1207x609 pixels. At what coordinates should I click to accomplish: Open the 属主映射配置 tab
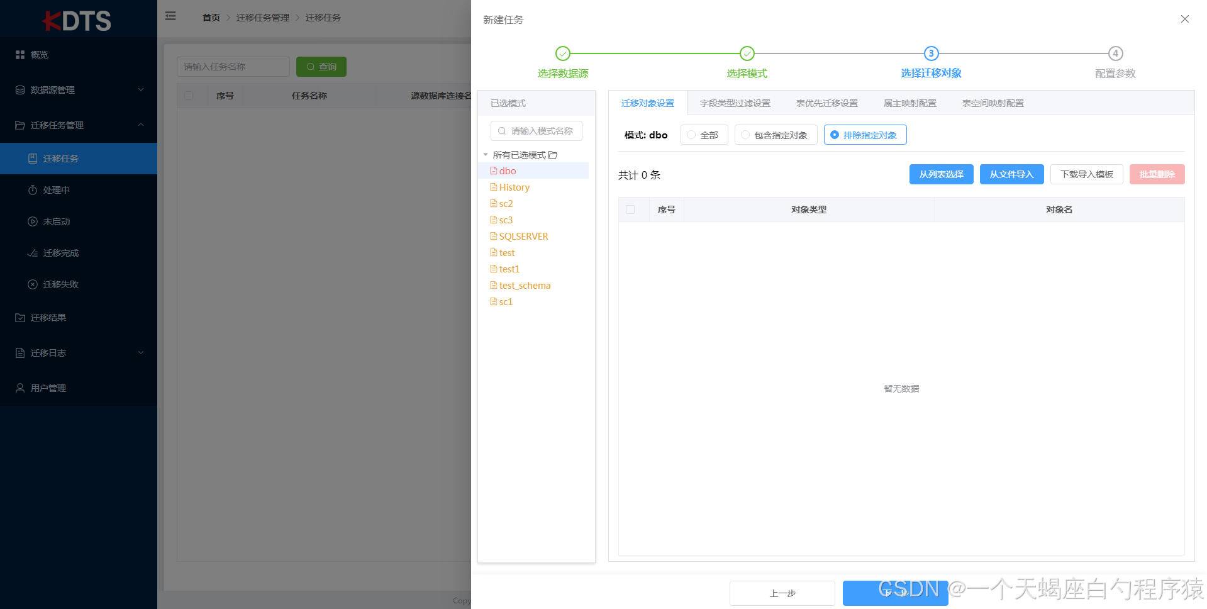click(910, 103)
